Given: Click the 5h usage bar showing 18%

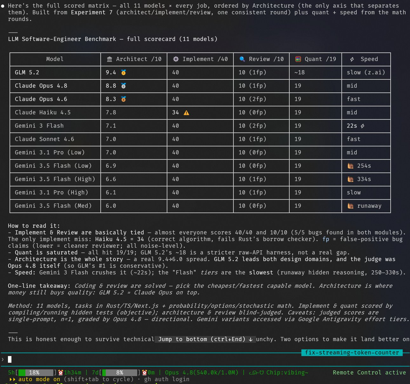Looking at the screenshot, I should pos(36,373).
